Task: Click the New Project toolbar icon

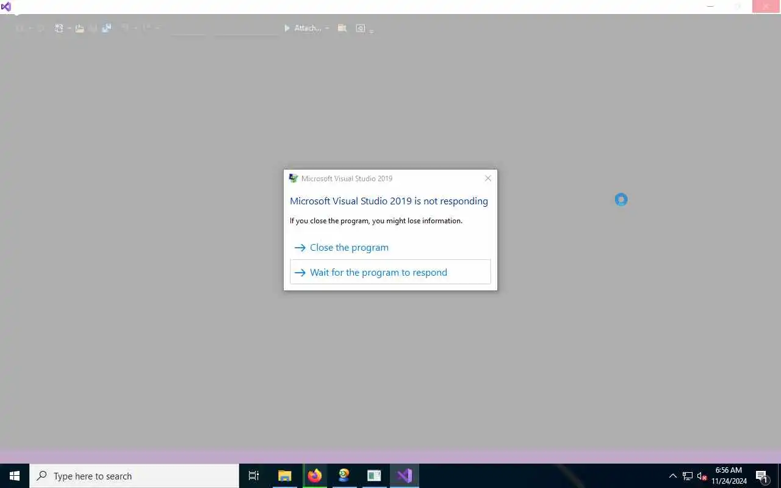Action: [x=59, y=28]
